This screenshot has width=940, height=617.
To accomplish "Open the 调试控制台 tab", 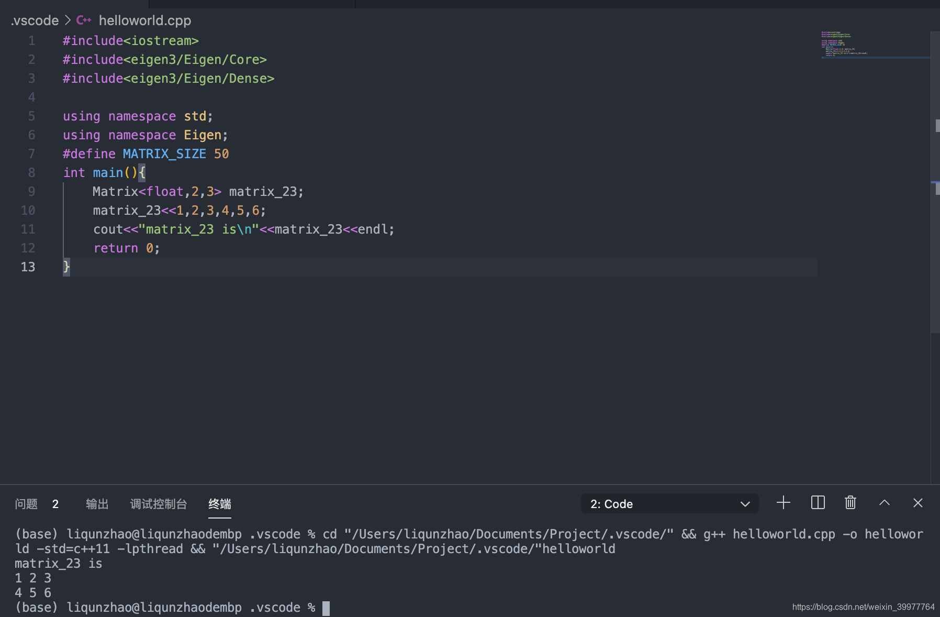I will click(x=158, y=504).
